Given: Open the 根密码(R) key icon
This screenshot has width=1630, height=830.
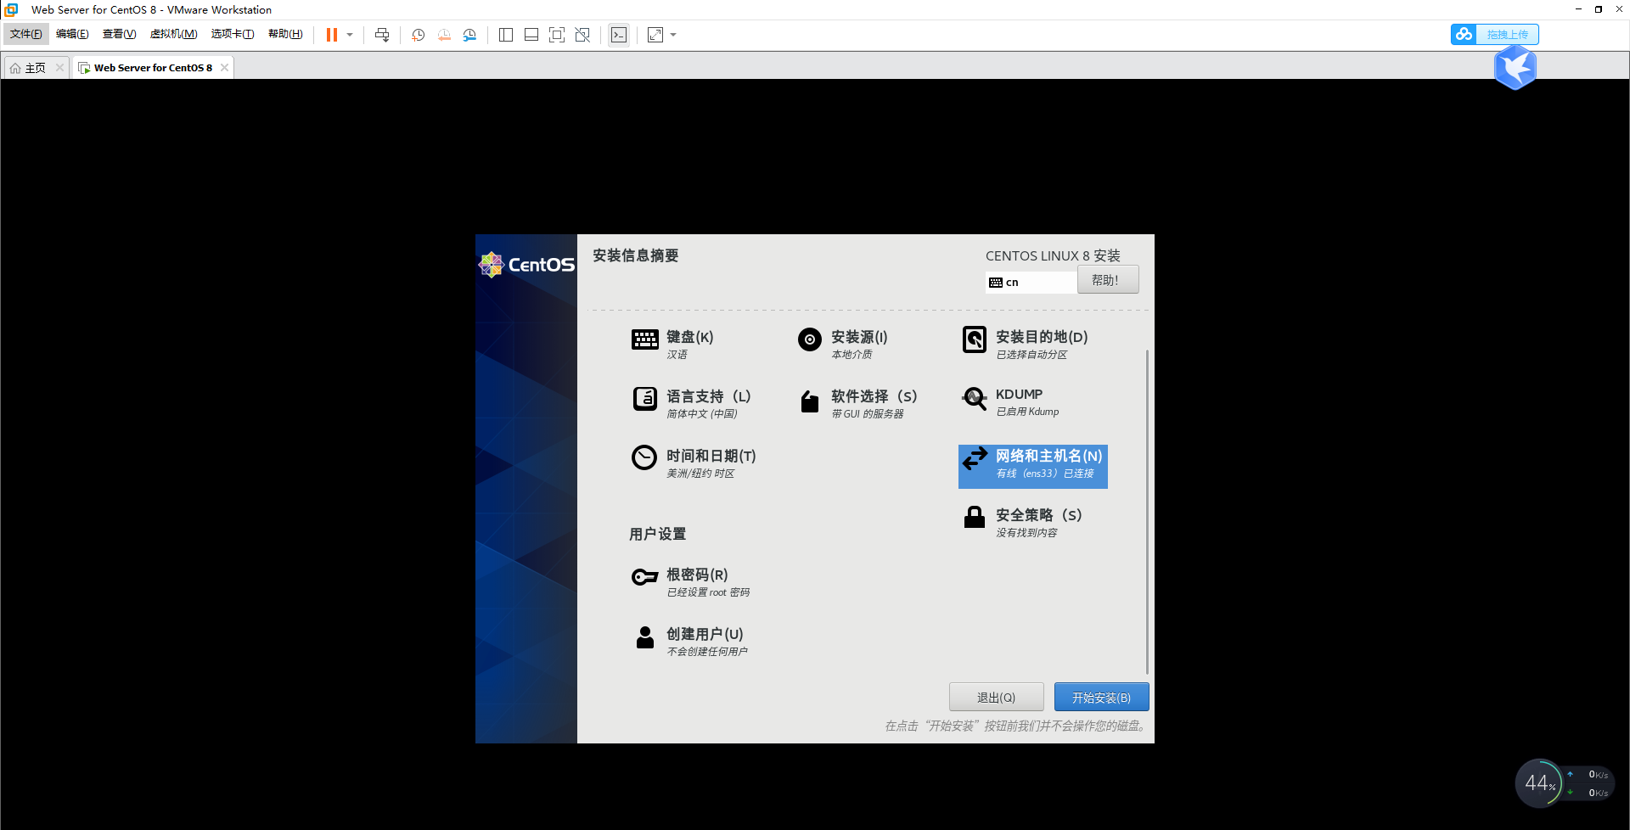Looking at the screenshot, I should [645, 577].
